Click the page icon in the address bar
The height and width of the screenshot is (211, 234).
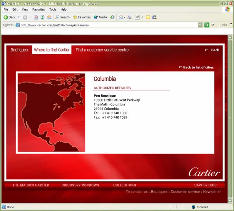[18, 25]
